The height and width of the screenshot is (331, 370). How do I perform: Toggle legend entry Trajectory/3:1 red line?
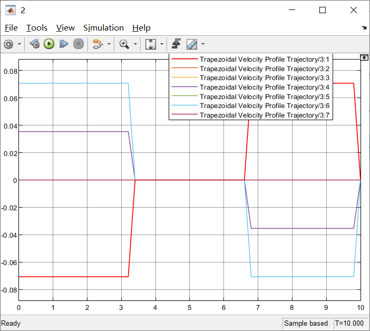(251, 59)
